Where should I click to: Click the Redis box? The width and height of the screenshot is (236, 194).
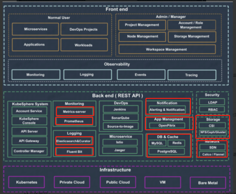click(x=176, y=143)
